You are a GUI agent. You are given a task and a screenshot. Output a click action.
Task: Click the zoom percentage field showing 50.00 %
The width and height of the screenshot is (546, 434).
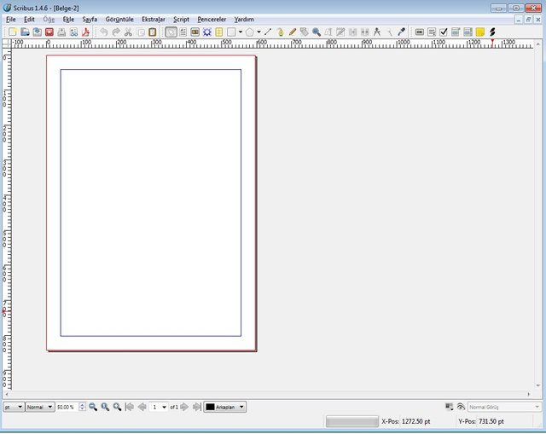click(x=67, y=407)
